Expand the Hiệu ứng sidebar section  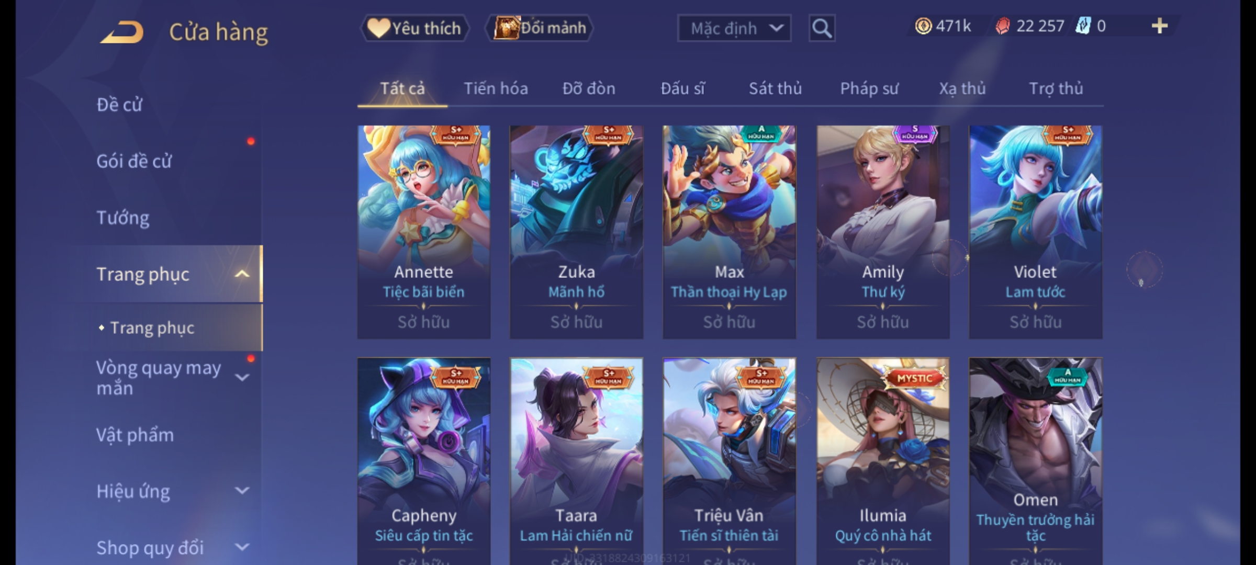point(242,491)
